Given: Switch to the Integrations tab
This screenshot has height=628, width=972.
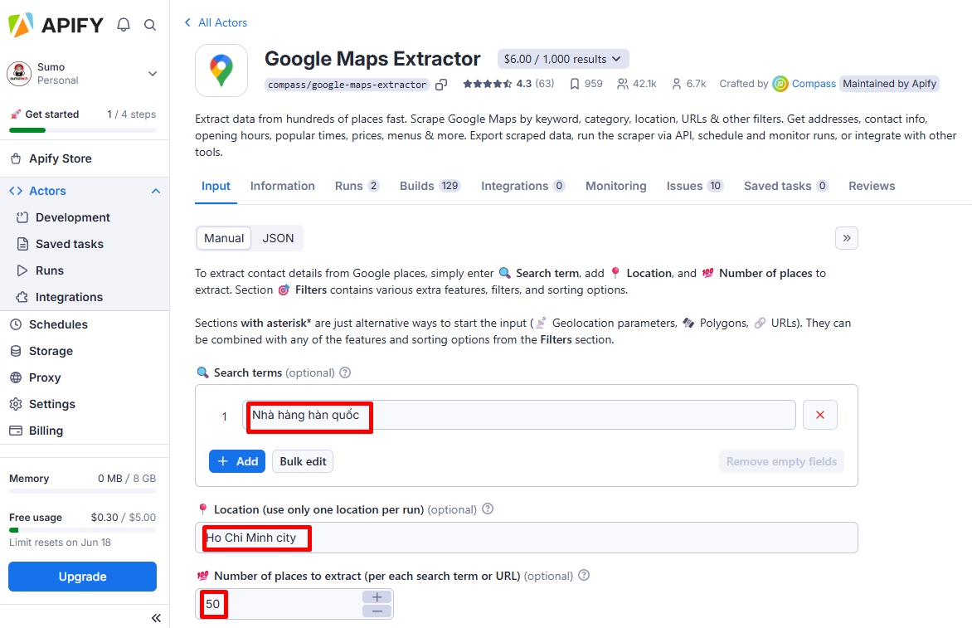Looking at the screenshot, I should [522, 186].
